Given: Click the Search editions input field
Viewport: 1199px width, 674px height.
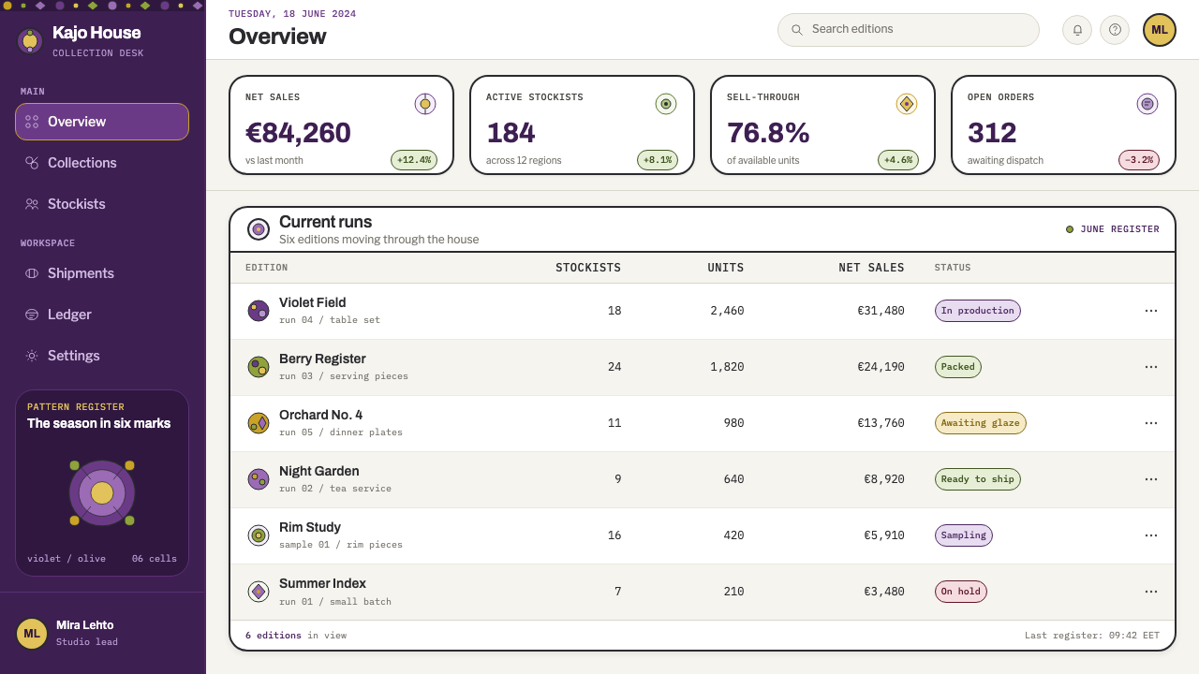Looking at the screenshot, I should pos(909,30).
